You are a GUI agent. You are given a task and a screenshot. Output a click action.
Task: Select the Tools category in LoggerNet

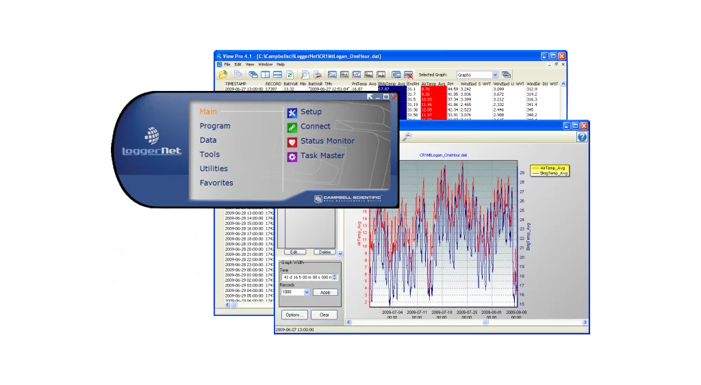coord(209,155)
